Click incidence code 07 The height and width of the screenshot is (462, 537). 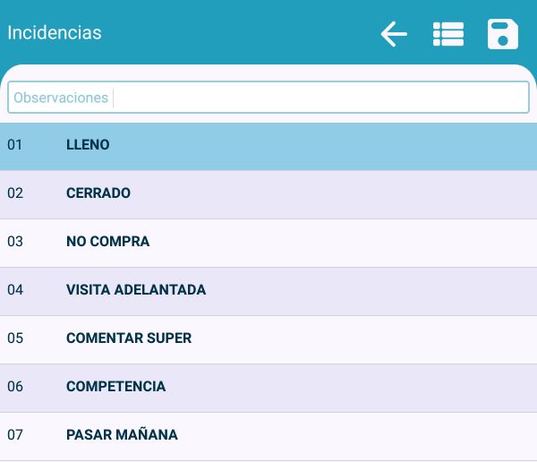[15, 435]
